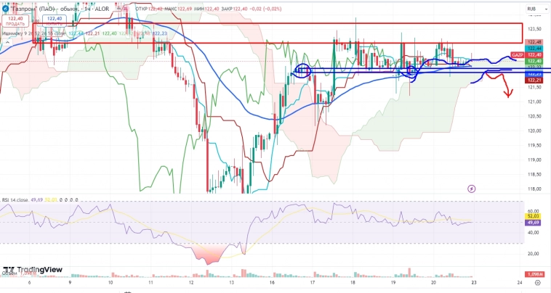The height and width of the screenshot is (293, 551).
Task: Click the yellow 52,03 RSI scale label
Action: pyautogui.click(x=534, y=217)
